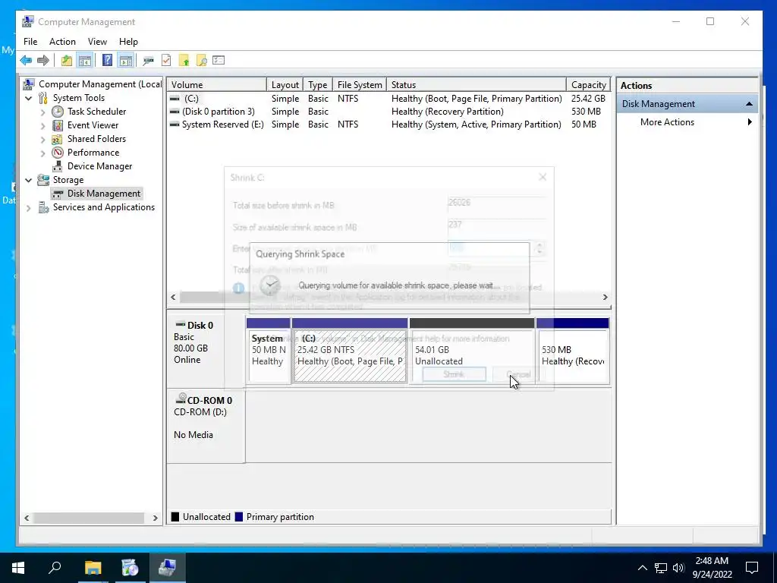
Task: Open taskbar Search magnifier
Action: pyautogui.click(x=55, y=568)
